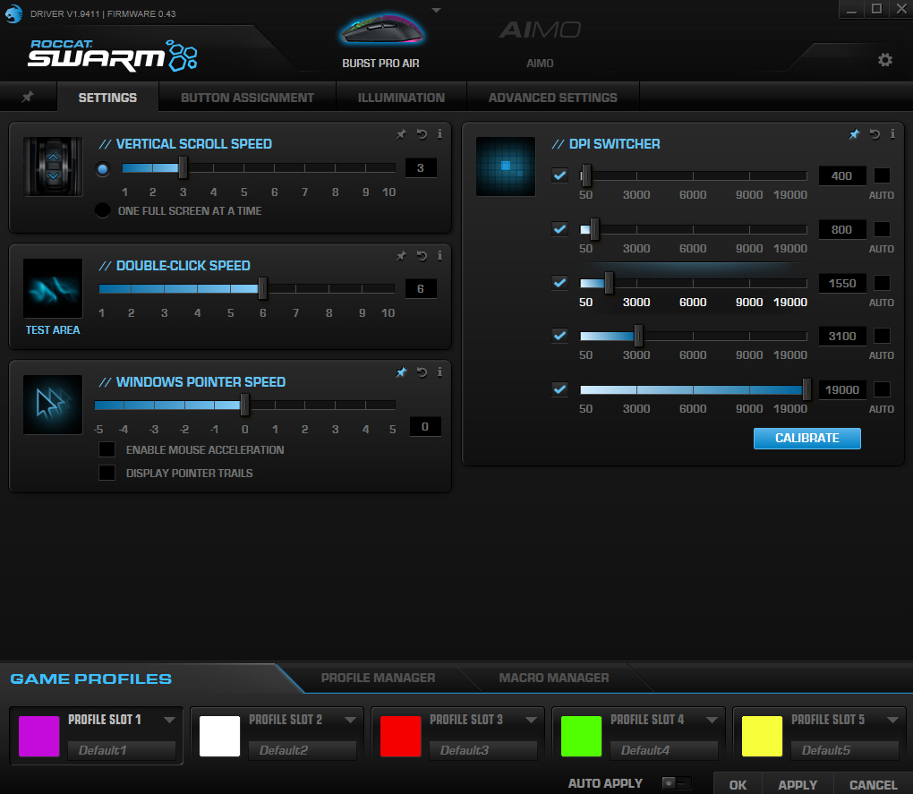Select the magenta Profile Slot 1 swatch
Image resolution: width=913 pixels, height=794 pixels.
pos(39,736)
